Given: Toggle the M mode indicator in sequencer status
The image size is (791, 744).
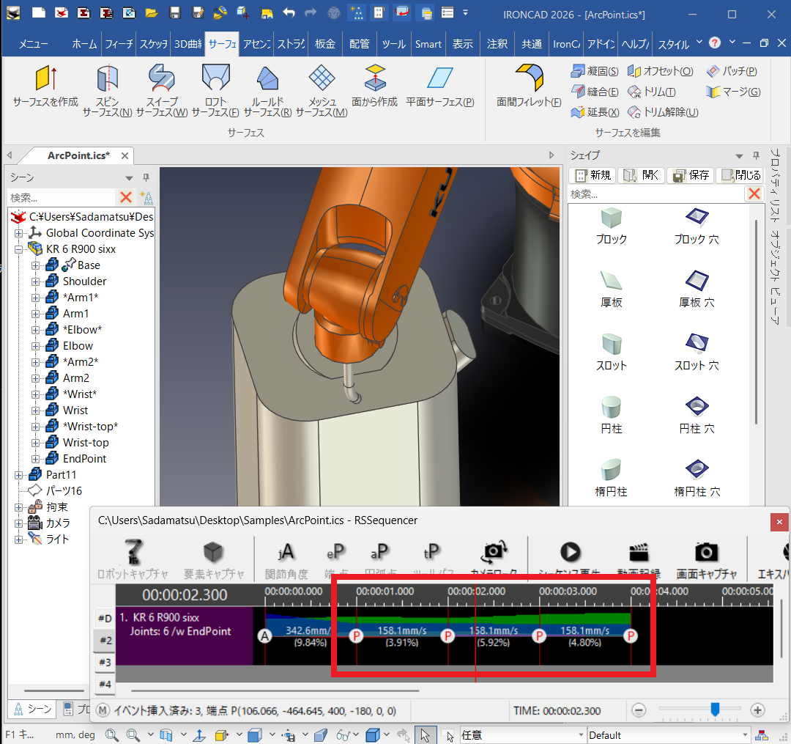Looking at the screenshot, I should (x=103, y=711).
